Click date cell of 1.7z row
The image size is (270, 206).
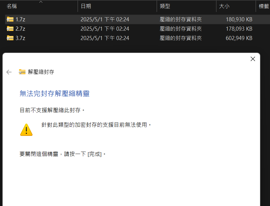[105, 19]
